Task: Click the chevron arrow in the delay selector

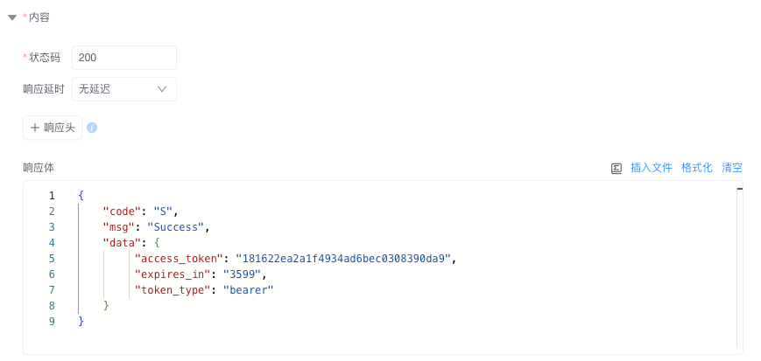Action: tap(162, 89)
